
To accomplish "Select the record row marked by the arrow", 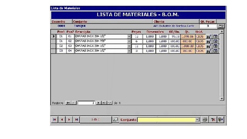I will coord(54,37).
